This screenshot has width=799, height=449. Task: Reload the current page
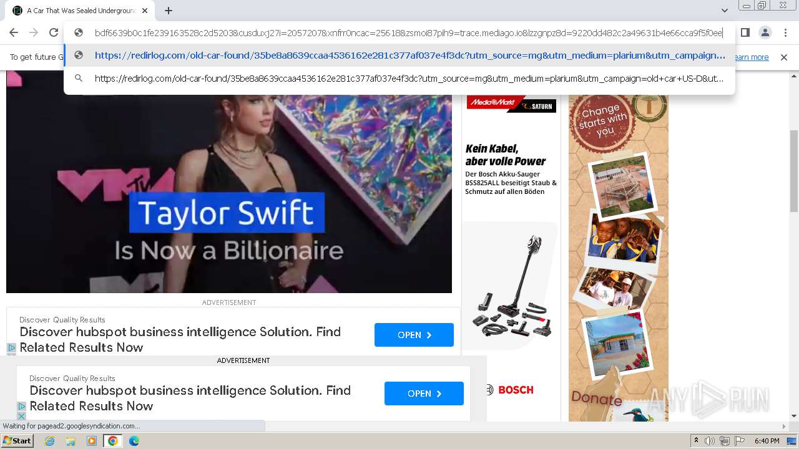(x=54, y=32)
